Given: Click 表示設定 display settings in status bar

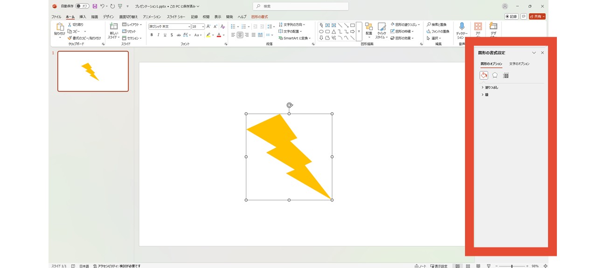Looking at the screenshot, I should (x=439, y=266).
